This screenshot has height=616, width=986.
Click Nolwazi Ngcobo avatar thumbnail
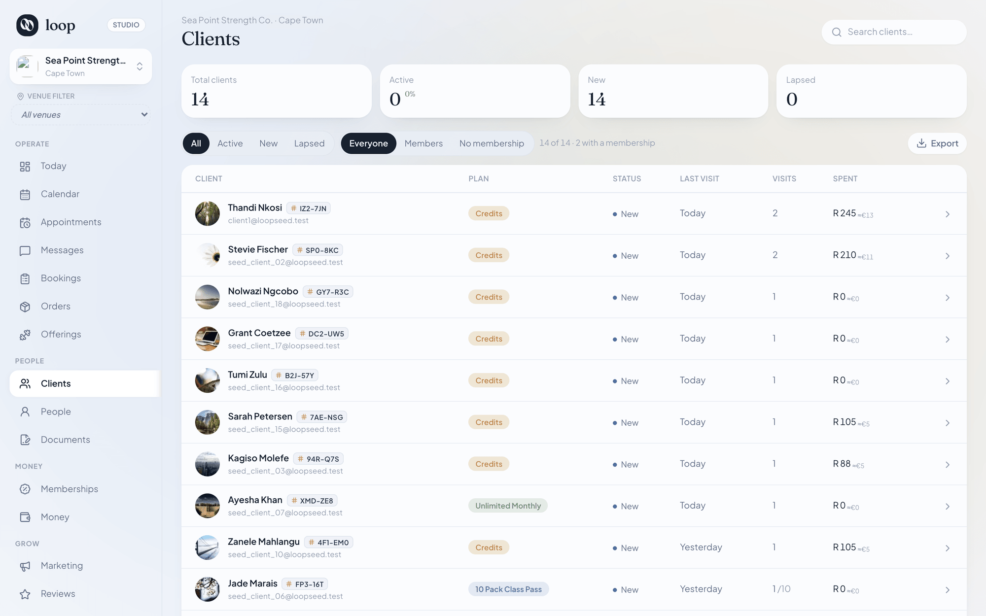208,297
